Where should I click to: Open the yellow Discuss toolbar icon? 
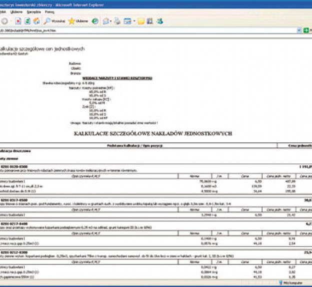coord(141,21)
